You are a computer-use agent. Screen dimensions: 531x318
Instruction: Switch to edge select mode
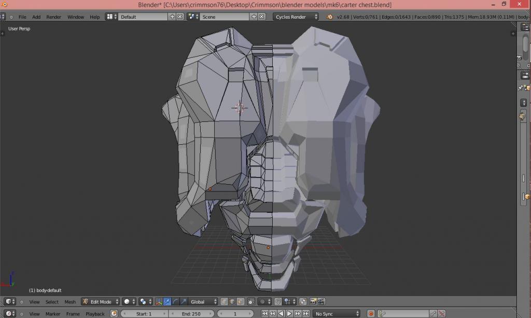coord(232,301)
